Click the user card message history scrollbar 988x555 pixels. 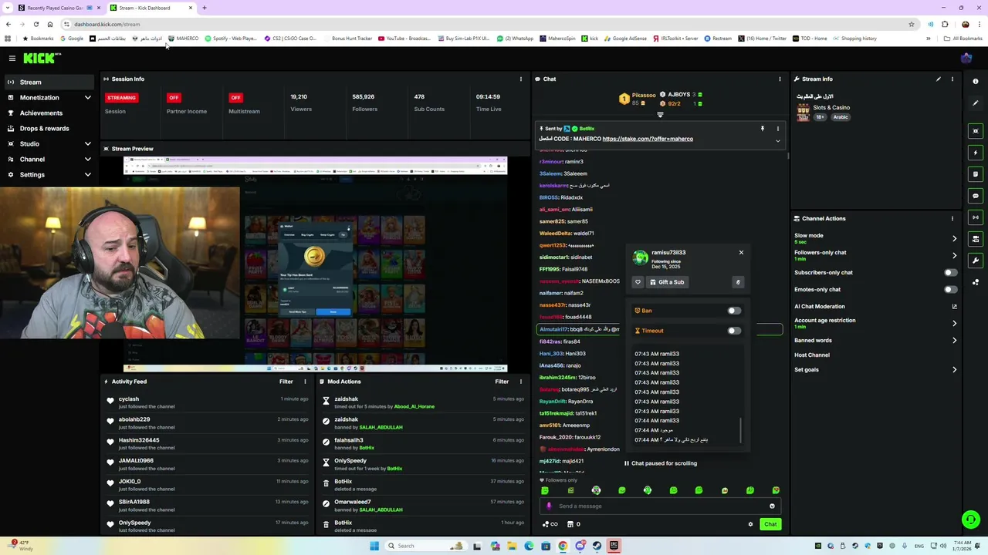739,432
